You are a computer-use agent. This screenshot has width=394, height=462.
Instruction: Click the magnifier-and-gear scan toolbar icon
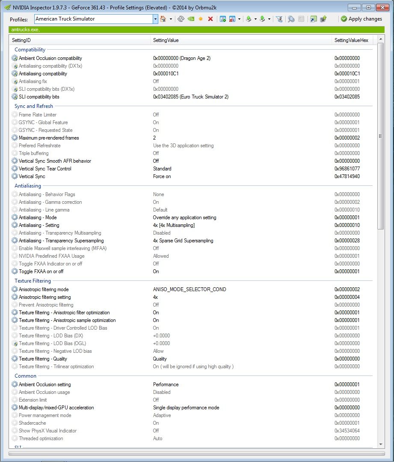click(x=291, y=19)
